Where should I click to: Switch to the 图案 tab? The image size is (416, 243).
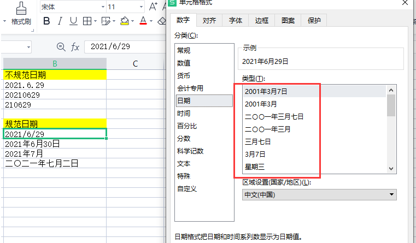288,20
